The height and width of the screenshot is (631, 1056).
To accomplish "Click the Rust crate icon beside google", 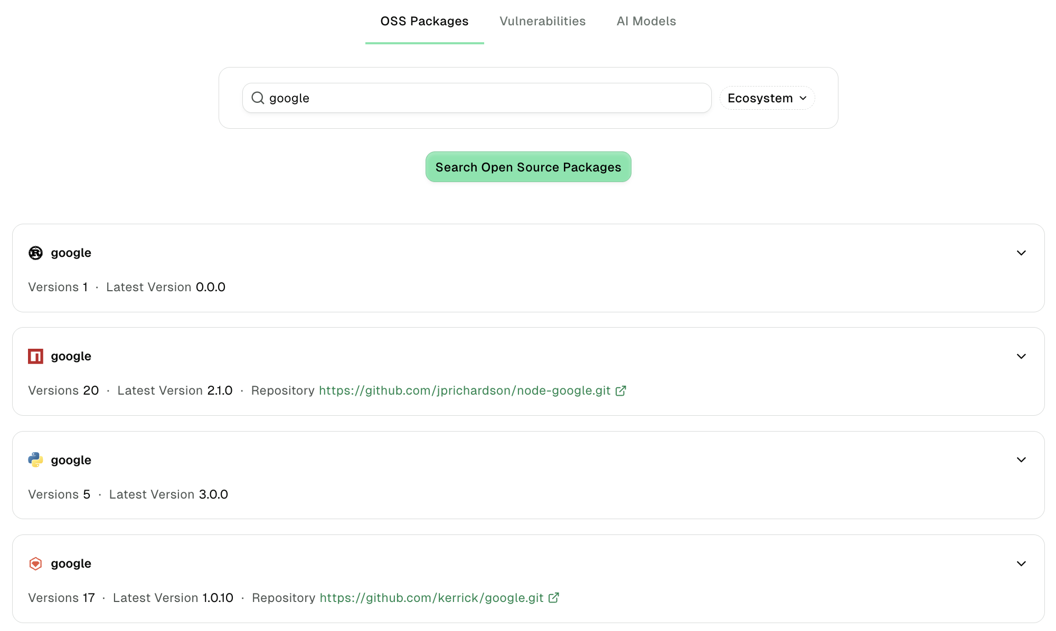I will 35,253.
